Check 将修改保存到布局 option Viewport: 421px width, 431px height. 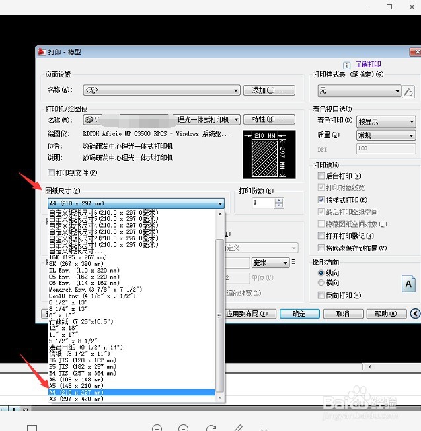click(x=321, y=248)
